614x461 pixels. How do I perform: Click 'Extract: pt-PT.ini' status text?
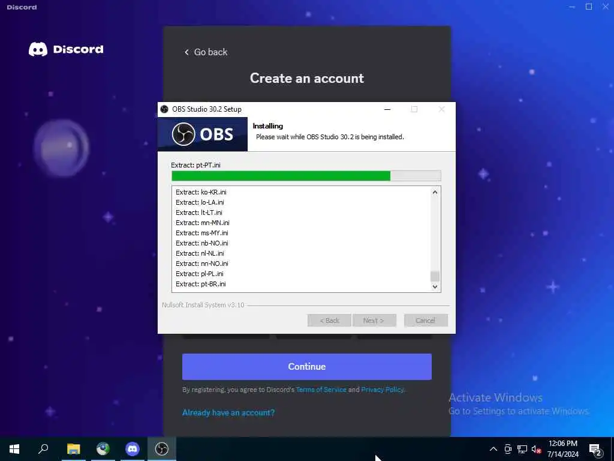point(196,165)
